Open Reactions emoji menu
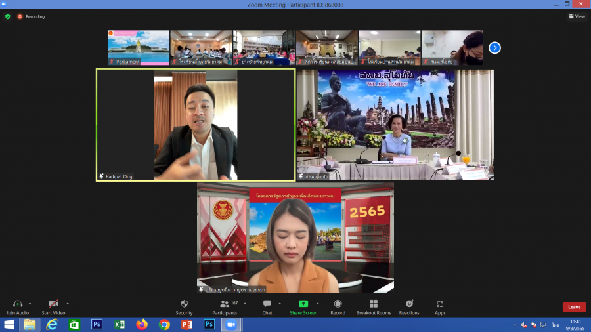The image size is (591, 332). [409, 304]
